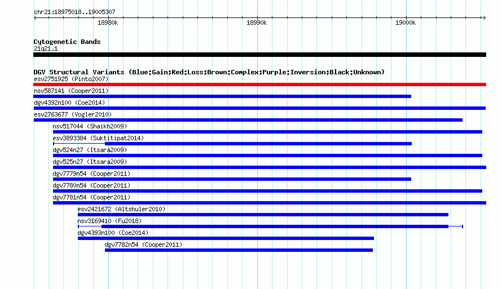Select the nsv3169410 feature bar
502x289 pixels.
tap(271, 226)
